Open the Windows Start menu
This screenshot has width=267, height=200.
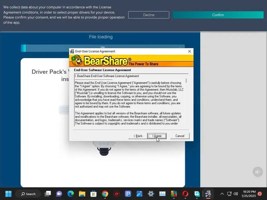pyautogui.click(x=8, y=194)
